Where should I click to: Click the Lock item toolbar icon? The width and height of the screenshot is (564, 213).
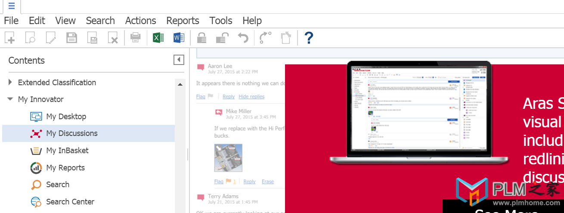tap(201, 38)
